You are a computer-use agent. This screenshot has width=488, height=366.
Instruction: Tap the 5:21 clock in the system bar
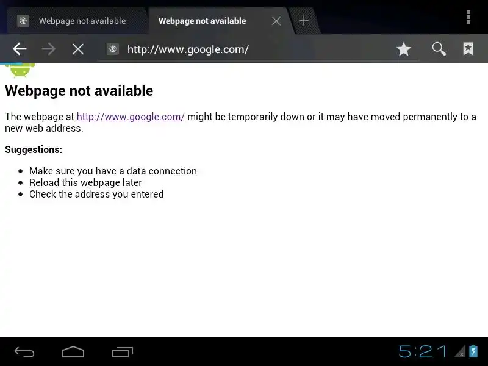423,351
